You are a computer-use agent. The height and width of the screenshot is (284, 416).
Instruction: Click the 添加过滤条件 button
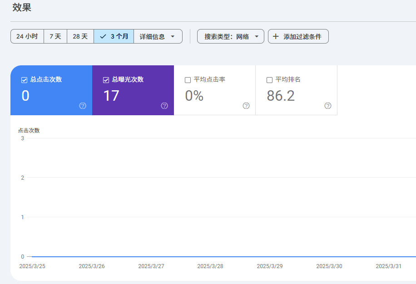(x=298, y=36)
